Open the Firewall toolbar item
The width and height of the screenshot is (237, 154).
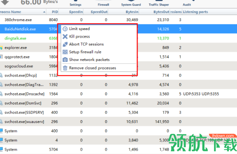(x=103, y=3)
